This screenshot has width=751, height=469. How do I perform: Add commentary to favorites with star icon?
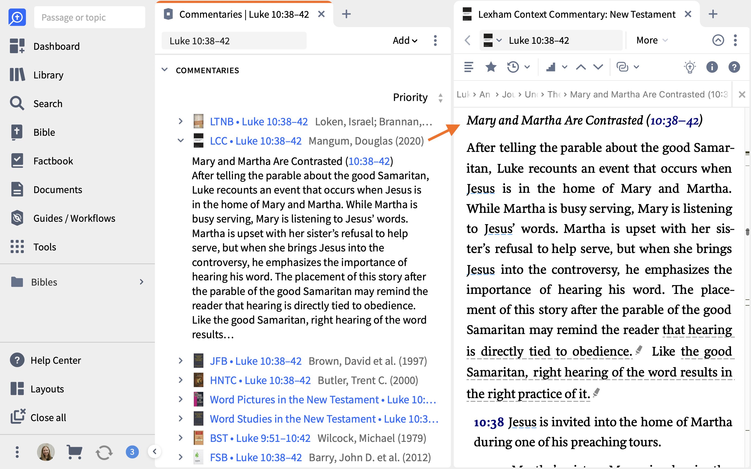tap(491, 67)
